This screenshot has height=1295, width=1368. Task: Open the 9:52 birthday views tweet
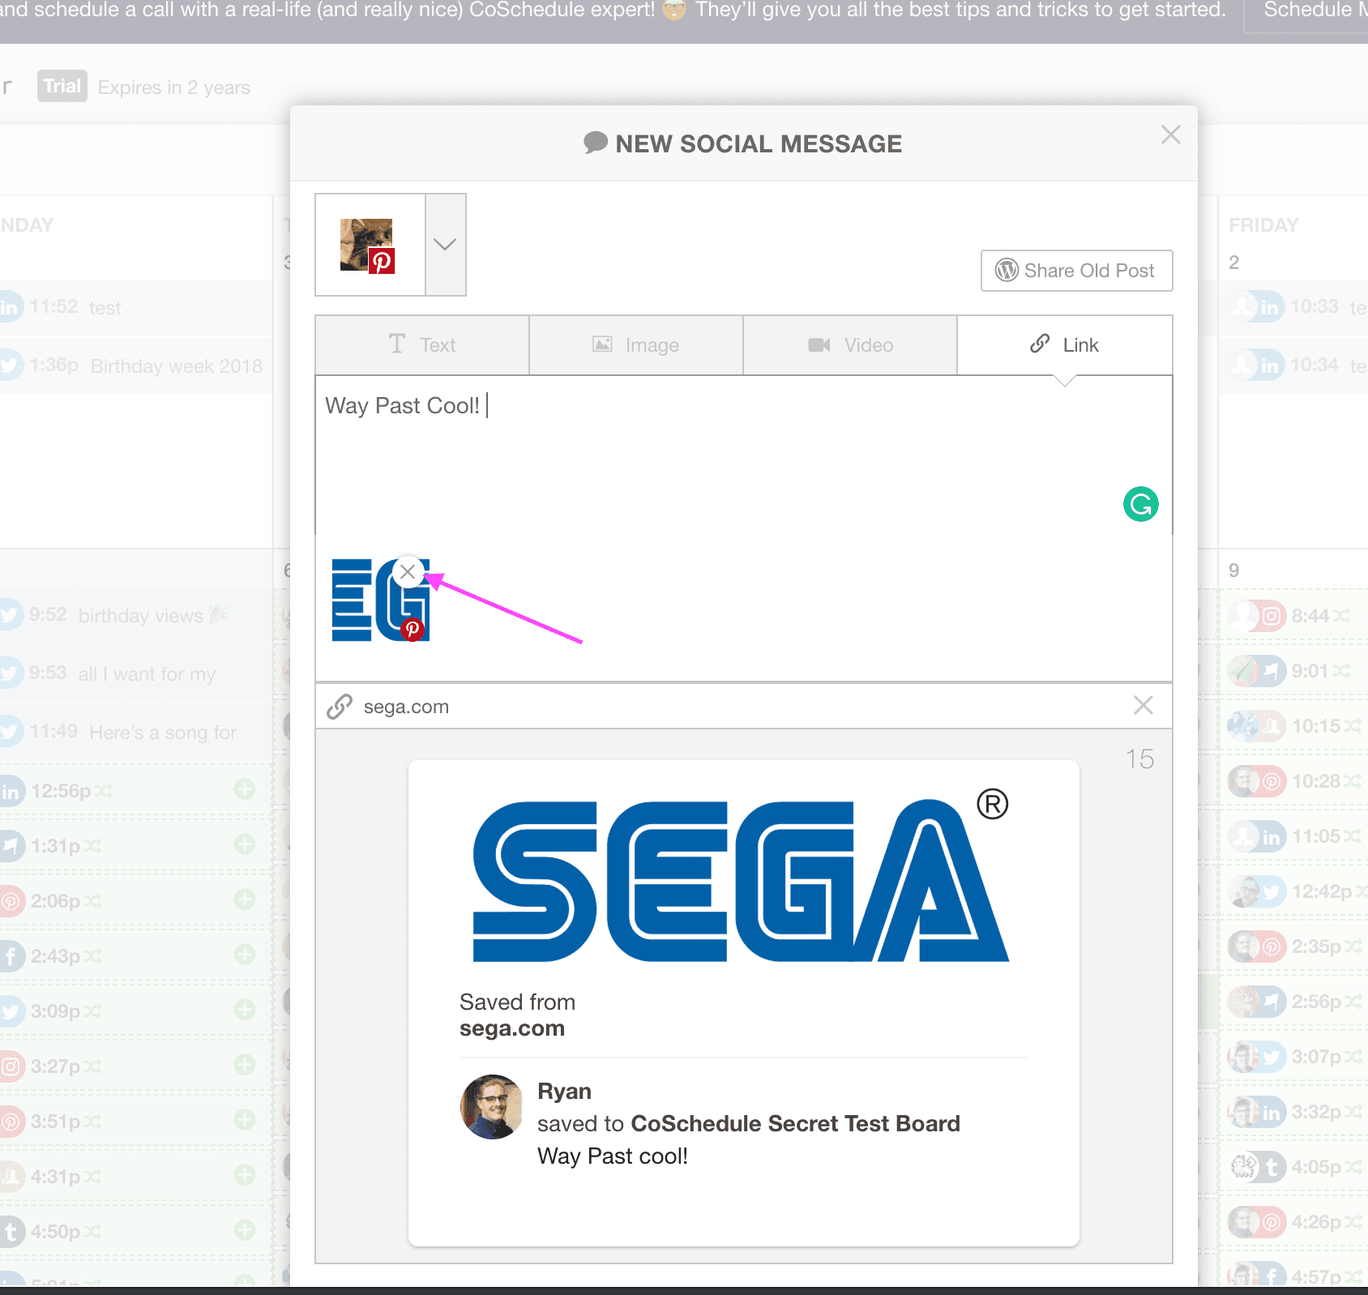click(136, 615)
